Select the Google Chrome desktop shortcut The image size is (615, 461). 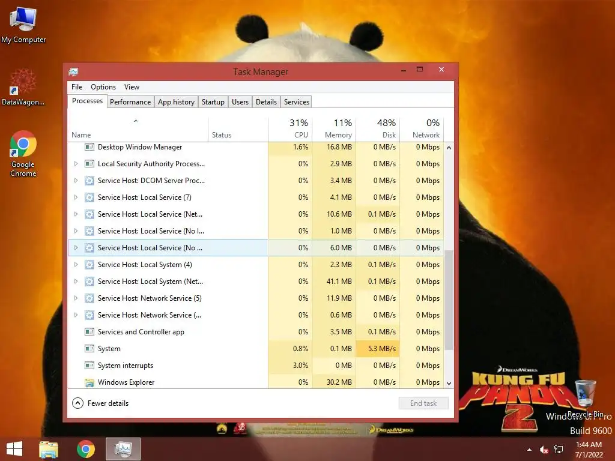pyautogui.click(x=23, y=154)
